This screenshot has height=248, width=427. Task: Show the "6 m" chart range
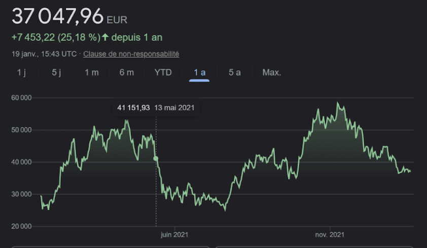tap(126, 72)
